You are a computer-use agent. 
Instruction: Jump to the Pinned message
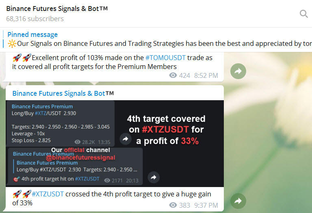click(32, 34)
